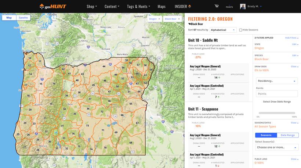The image size is (301, 168).
Task: Expand the Residency dropdown
Action: (x=276, y=81)
